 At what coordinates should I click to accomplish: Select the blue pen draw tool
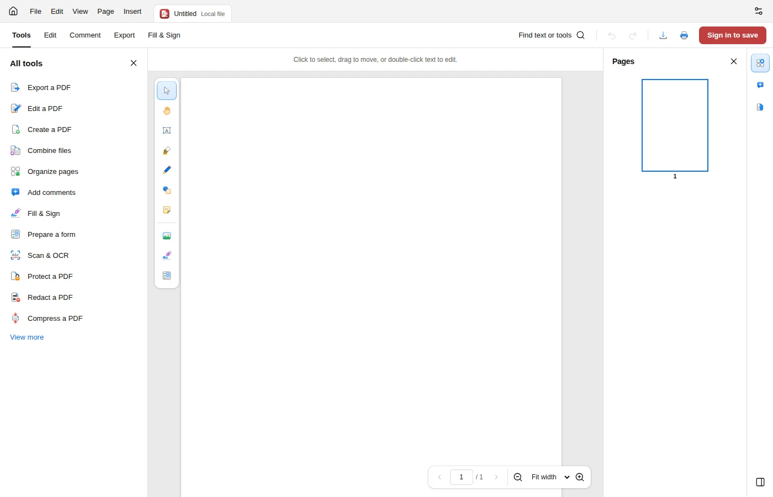(x=167, y=170)
